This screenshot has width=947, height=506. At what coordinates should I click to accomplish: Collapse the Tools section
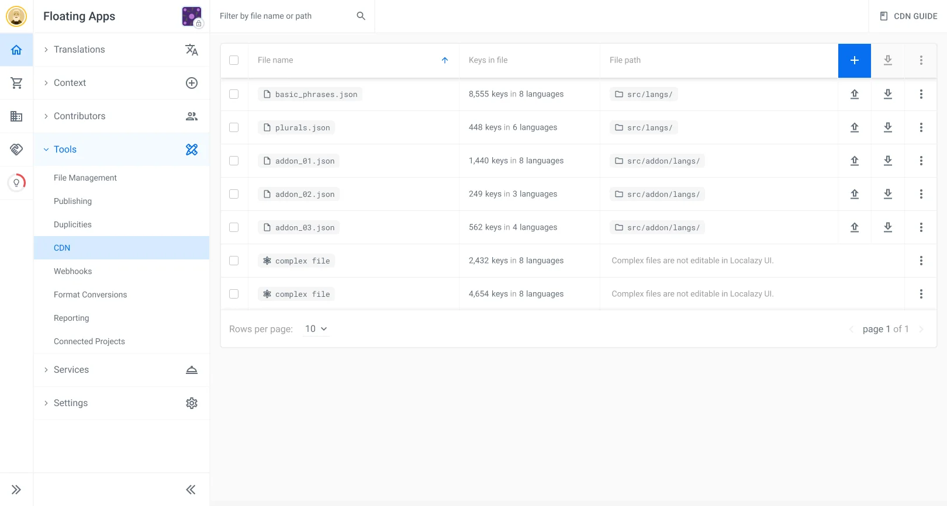65,150
